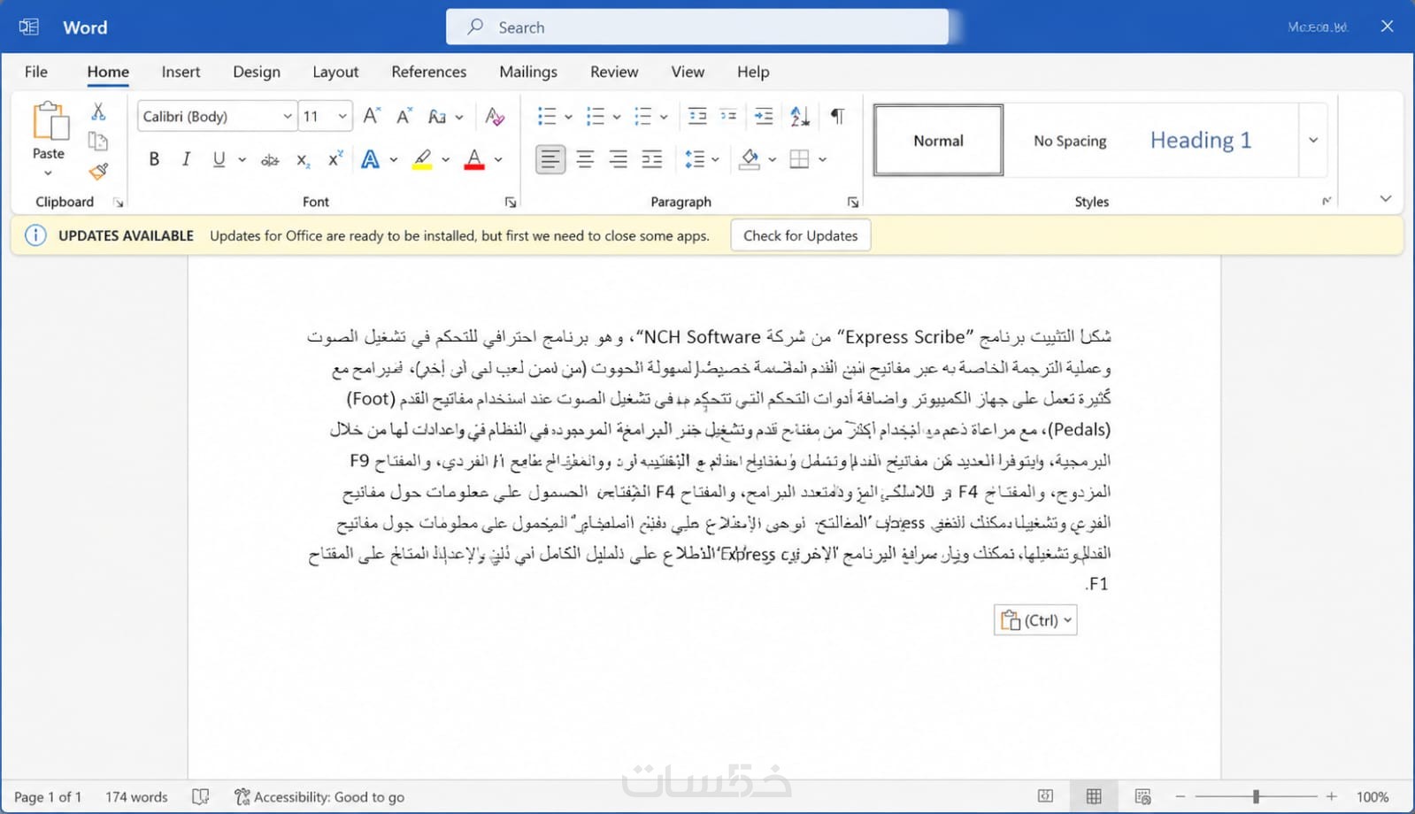Switch to the Mailings tab
The width and height of the screenshot is (1415, 814).
coord(528,72)
